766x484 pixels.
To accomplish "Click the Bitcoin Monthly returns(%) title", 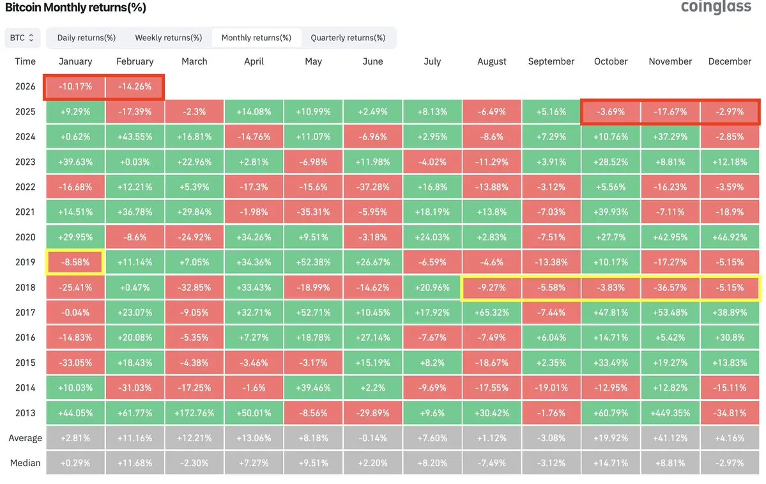I will pos(75,8).
